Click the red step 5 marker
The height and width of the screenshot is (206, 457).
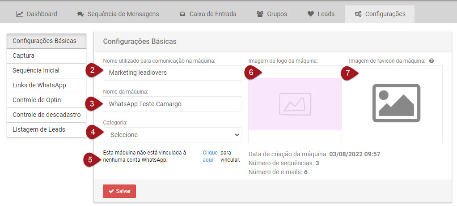(91, 160)
